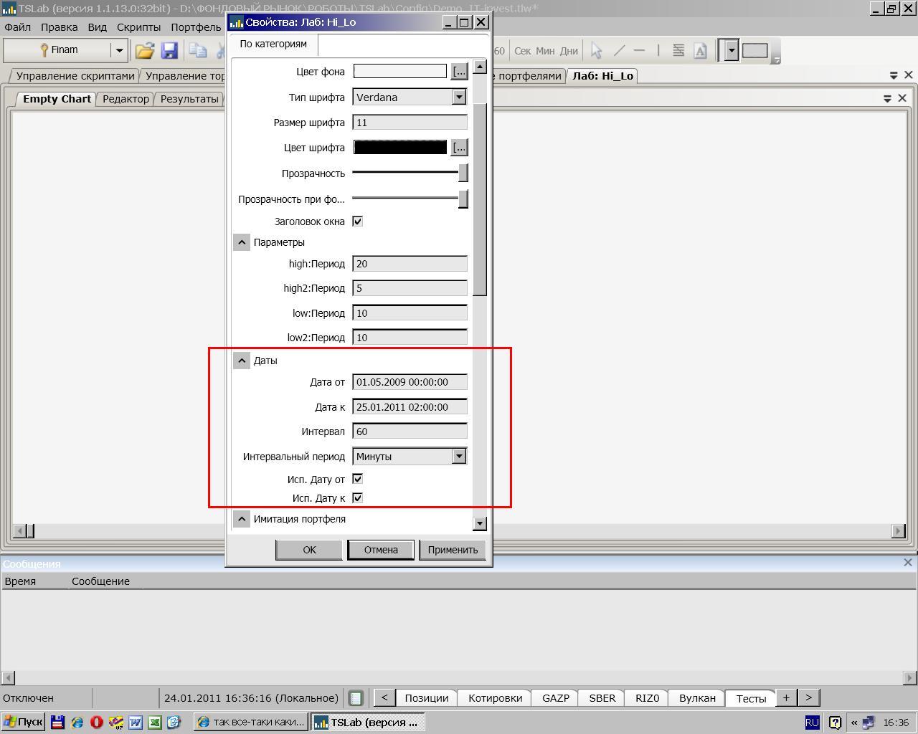The height and width of the screenshot is (734, 918).
Task: Click the Отмена cancel button
Action: pos(381,550)
